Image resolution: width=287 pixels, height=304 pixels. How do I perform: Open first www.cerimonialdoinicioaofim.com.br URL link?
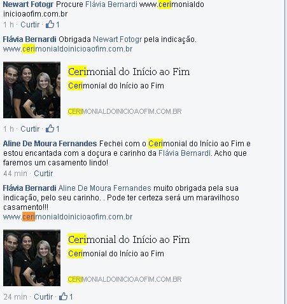pyautogui.click(x=67, y=49)
